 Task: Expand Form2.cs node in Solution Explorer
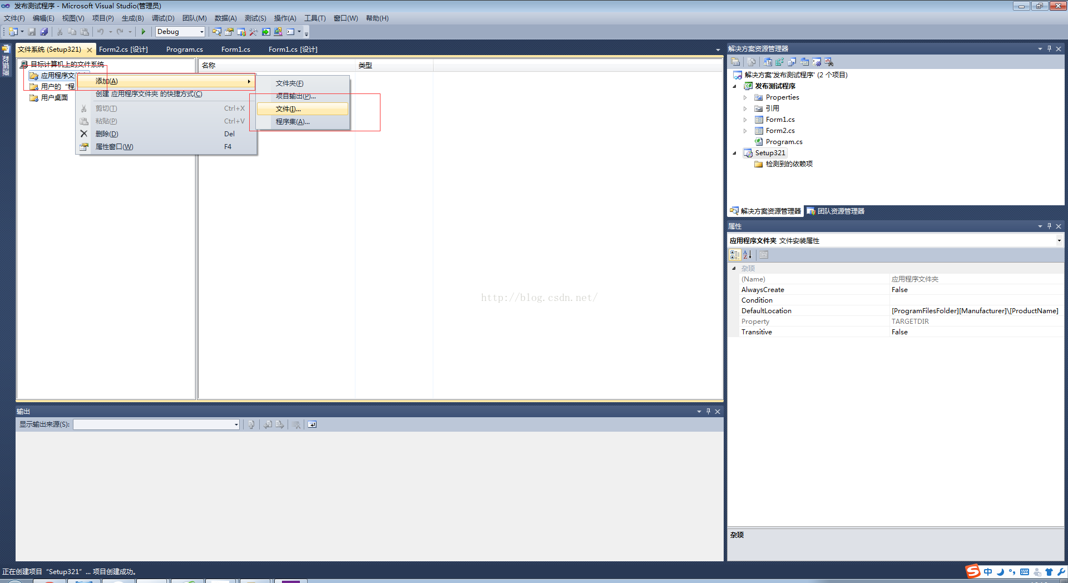[745, 131]
